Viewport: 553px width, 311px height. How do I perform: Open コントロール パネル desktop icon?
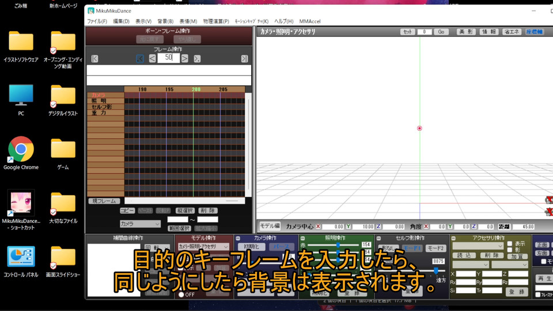21,261
